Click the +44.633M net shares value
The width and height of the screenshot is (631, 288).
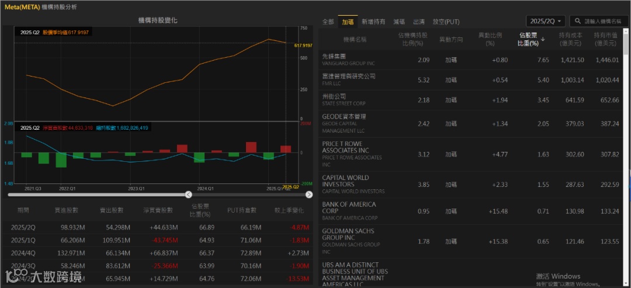point(164,228)
